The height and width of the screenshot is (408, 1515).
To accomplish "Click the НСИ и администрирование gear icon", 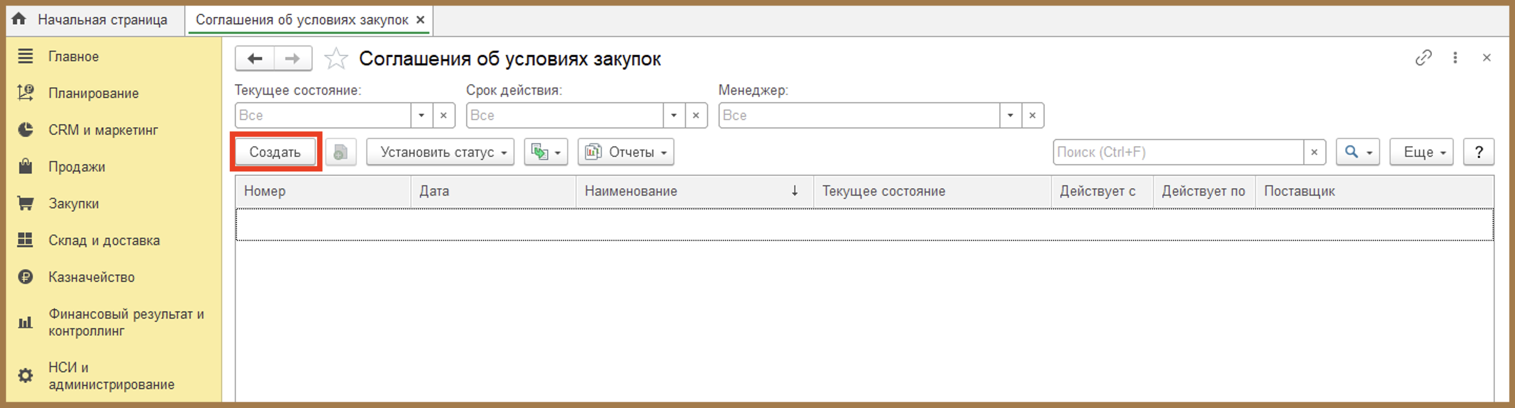I will (25, 376).
